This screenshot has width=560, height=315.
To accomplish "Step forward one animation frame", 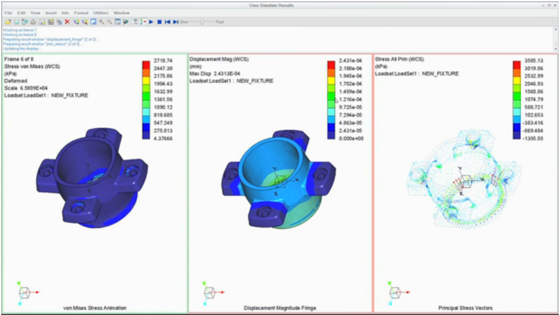I will pyautogui.click(x=175, y=21).
